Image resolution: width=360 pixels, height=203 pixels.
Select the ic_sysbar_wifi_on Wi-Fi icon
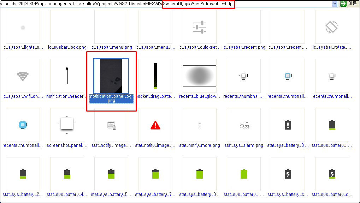(x=23, y=76)
